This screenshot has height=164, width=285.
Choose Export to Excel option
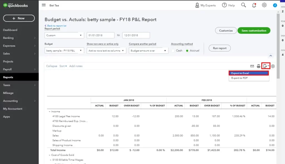[x=249, y=73]
